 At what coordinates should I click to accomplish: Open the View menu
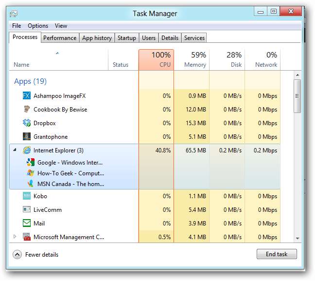(x=61, y=26)
